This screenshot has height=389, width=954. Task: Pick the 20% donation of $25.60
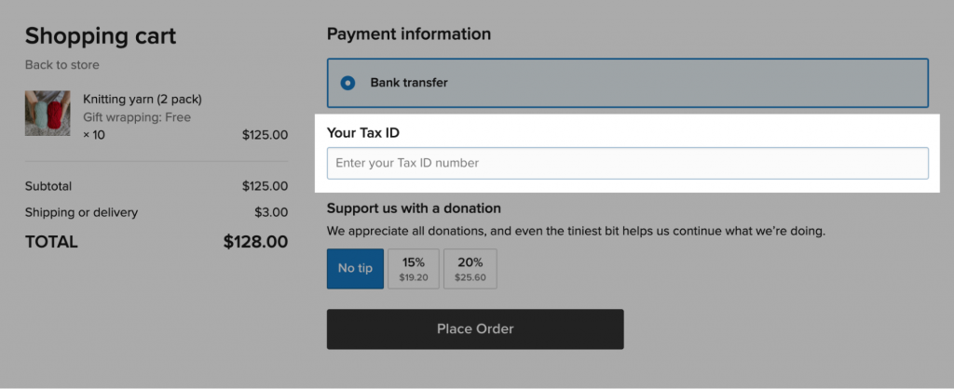pyautogui.click(x=470, y=268)
